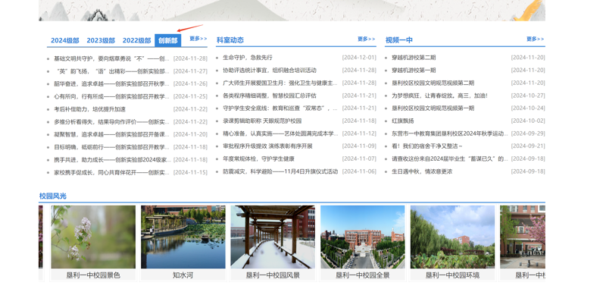Viewport: 606px width, 292px height.
Task: Open article “英”韵飞扬，“语”出精彩
Action: [111, 71]
